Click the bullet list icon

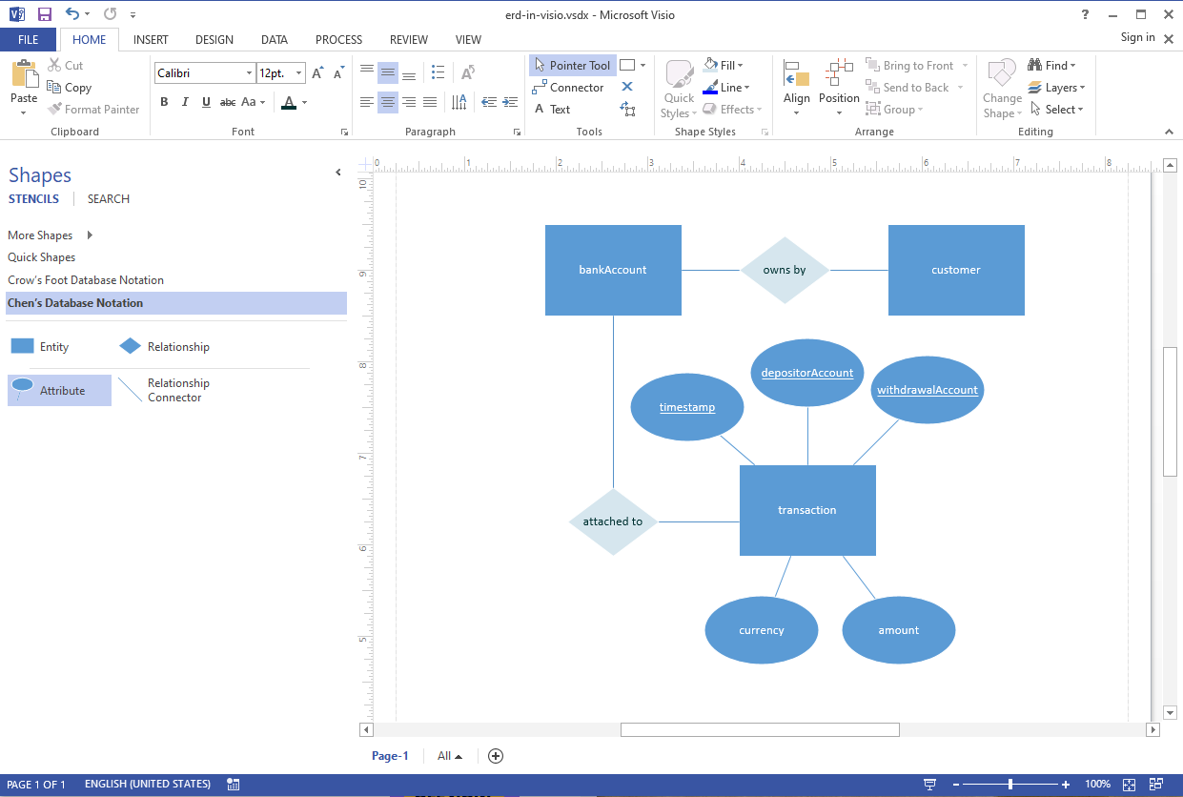(438, 72)
